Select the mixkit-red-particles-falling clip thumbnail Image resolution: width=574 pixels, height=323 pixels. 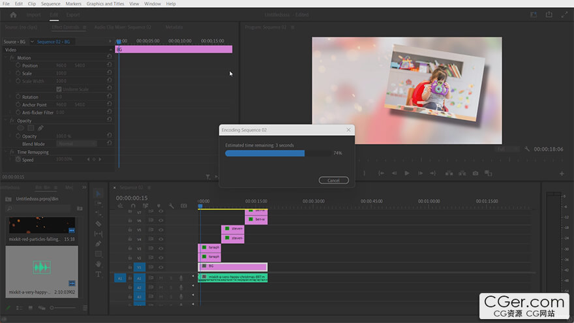click(42, 226)
